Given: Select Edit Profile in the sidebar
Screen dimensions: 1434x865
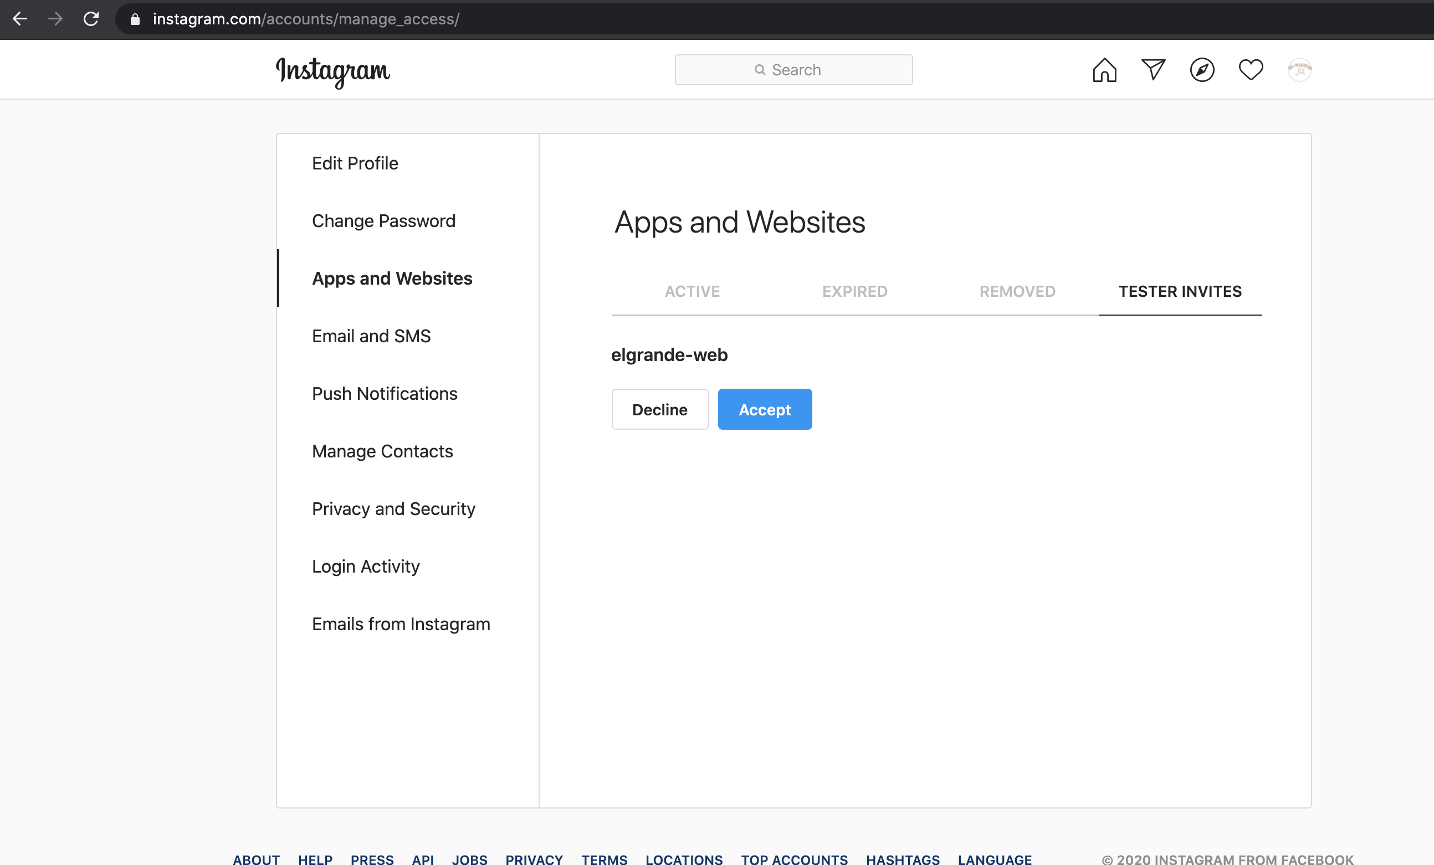Looking at the screenshot, I should click(x=355, y=163).
